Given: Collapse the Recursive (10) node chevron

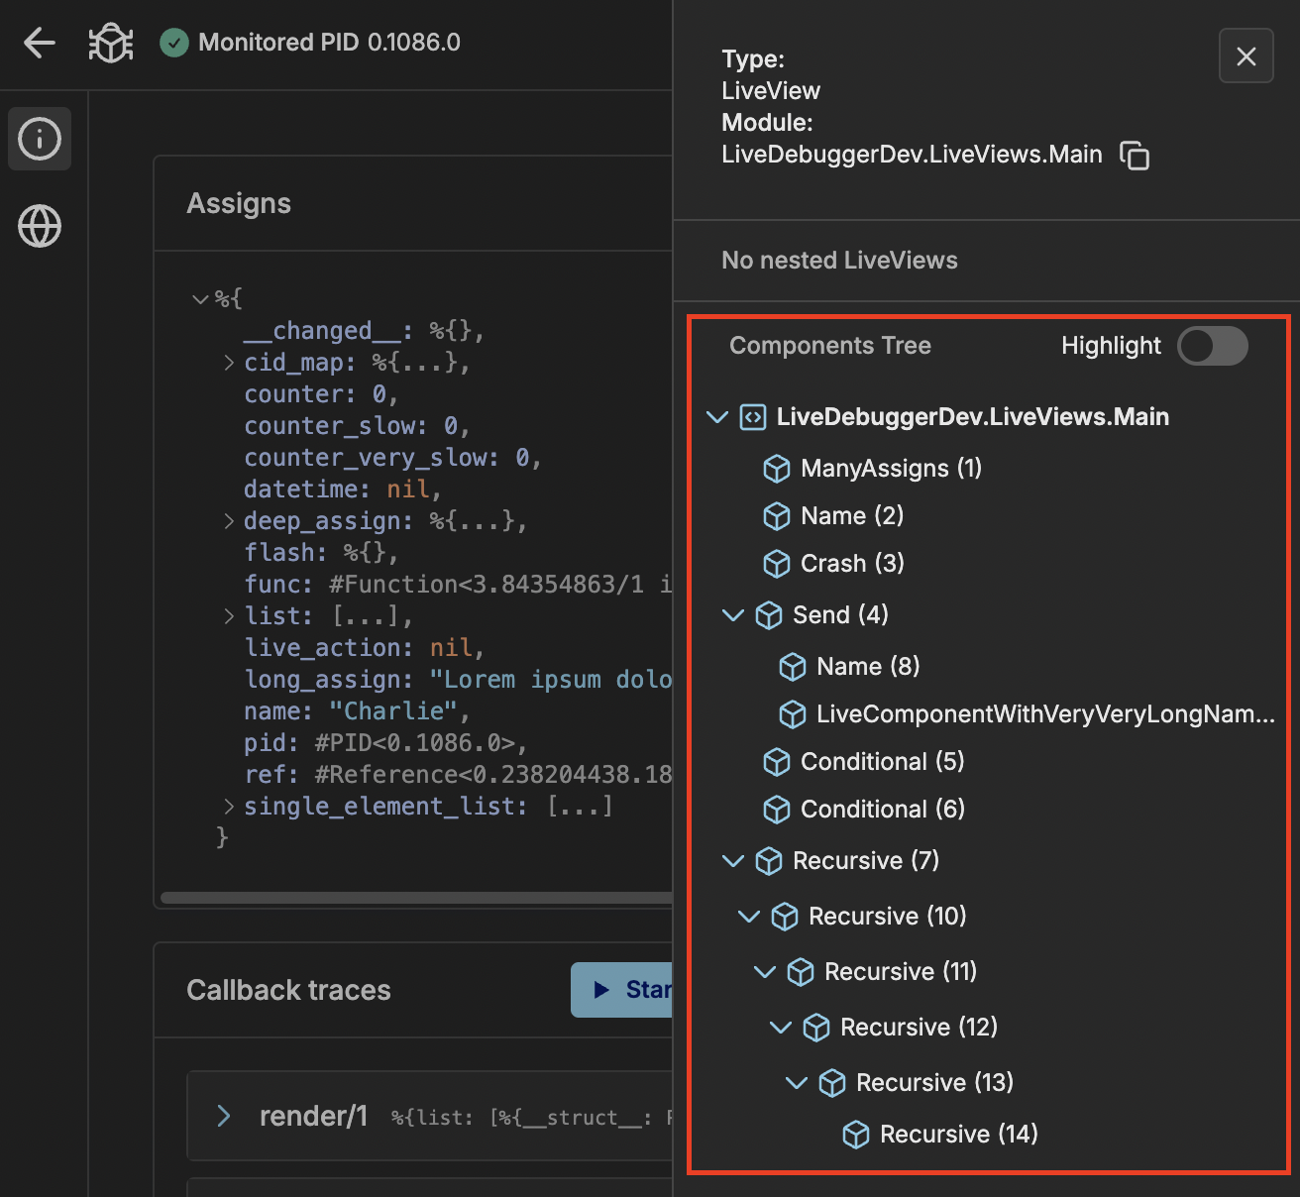Looking at the screenshot, I should point(749,917).
